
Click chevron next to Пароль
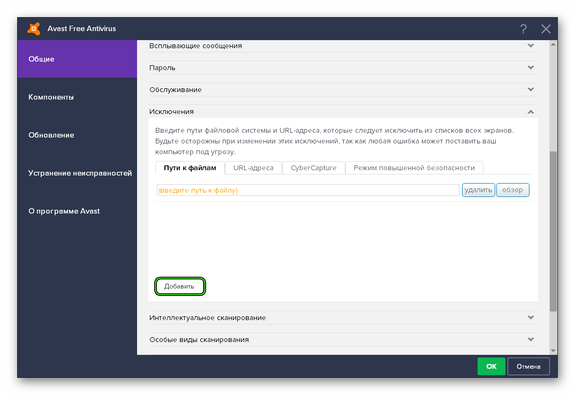(531, 67)
